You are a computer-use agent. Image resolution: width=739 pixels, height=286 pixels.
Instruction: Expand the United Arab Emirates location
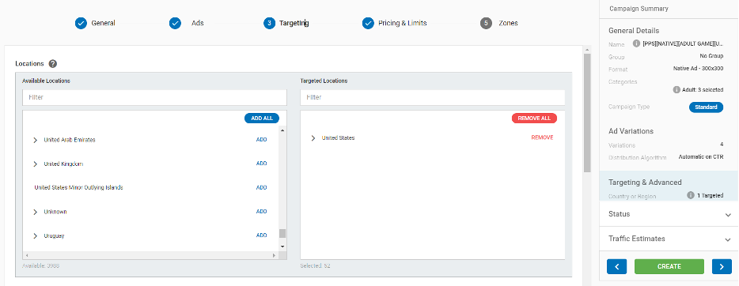point(36,140)
